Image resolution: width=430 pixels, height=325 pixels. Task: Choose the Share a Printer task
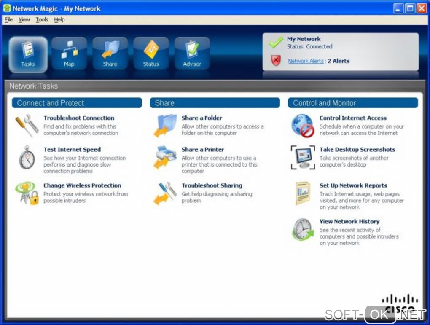(x=203, y=150)
